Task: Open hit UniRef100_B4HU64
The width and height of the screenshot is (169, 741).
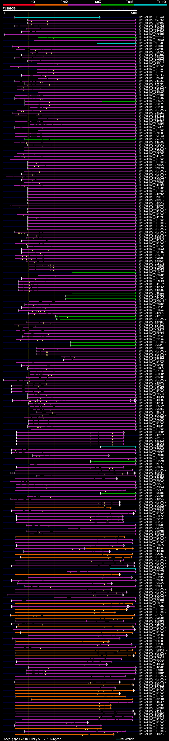Action: (x=151, y=664)
